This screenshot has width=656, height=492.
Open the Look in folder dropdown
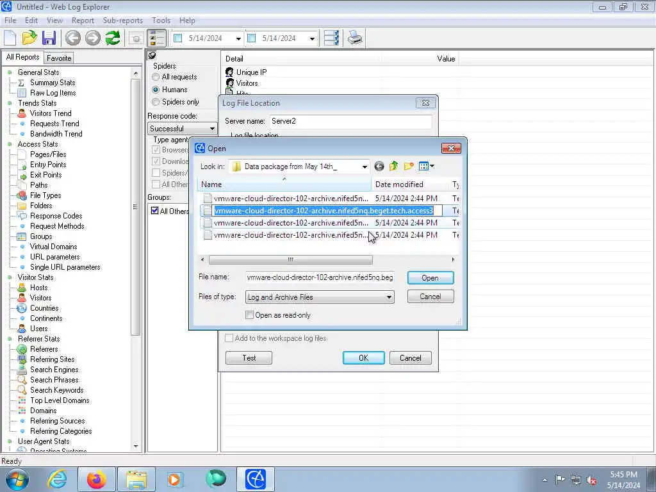pyautogui.click(x=365, y=167)
